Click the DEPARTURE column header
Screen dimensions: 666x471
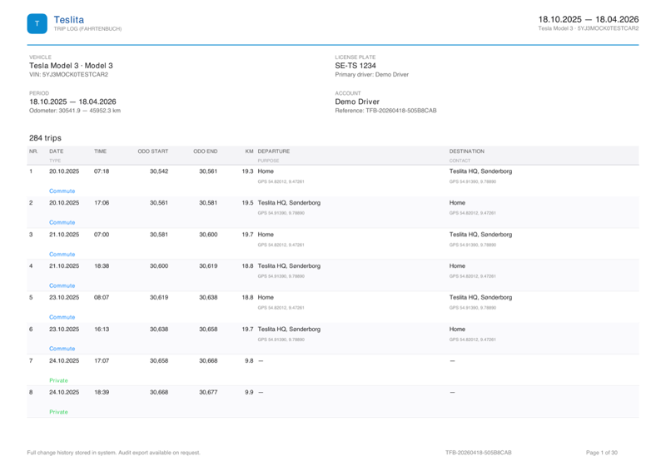274,151
